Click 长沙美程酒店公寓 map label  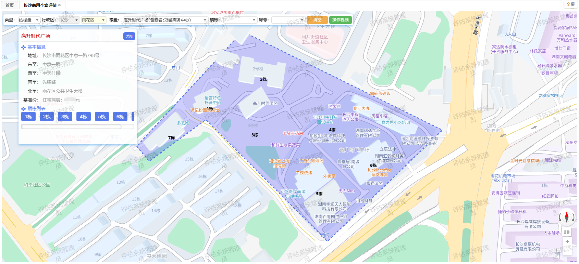tap(350, 117)
